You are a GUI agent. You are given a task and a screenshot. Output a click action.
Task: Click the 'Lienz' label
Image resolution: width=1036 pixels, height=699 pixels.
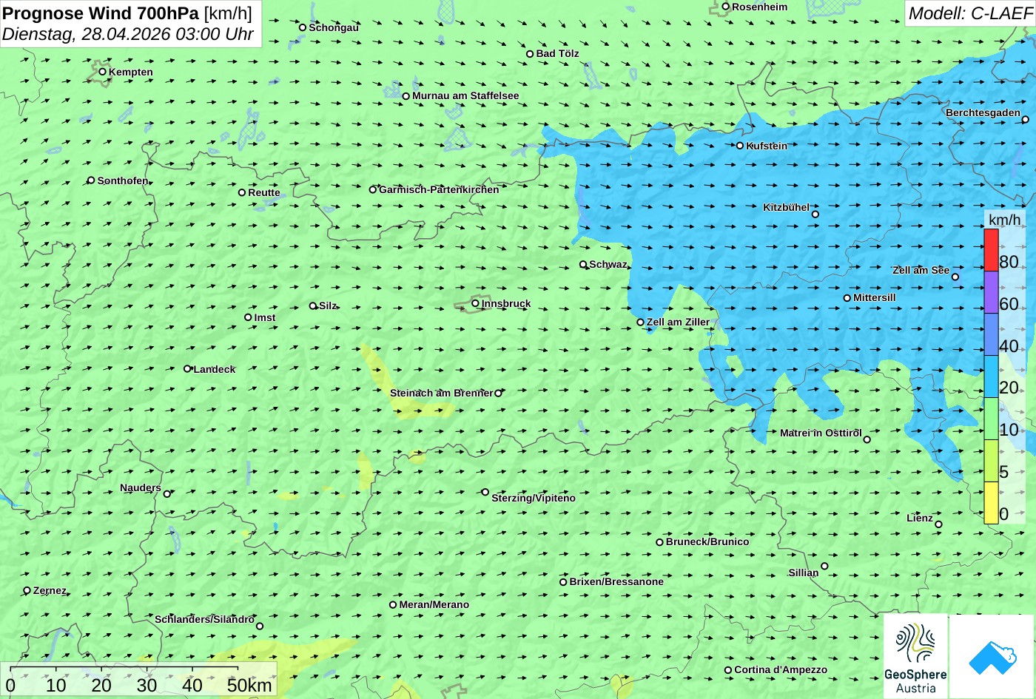[x=920, y=518]
